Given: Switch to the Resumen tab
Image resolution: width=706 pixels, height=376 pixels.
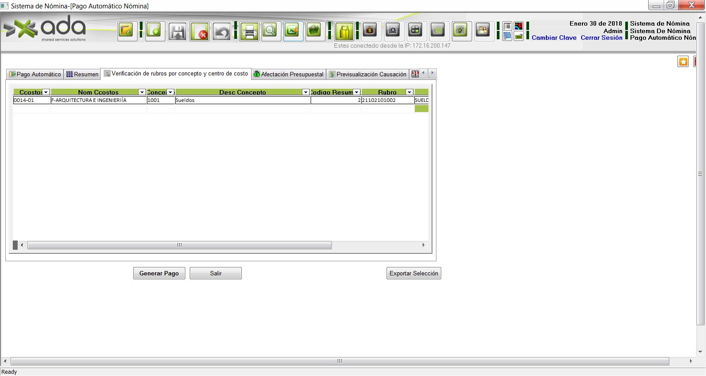Looking at the screenshot, I should [x=83, y=74].
